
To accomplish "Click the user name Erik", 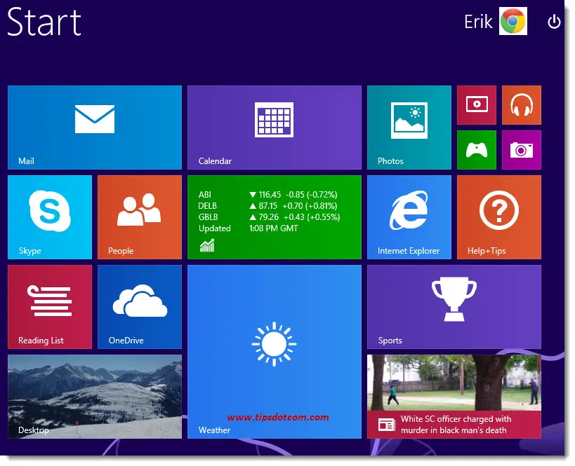I will click(x=478, y=22).
